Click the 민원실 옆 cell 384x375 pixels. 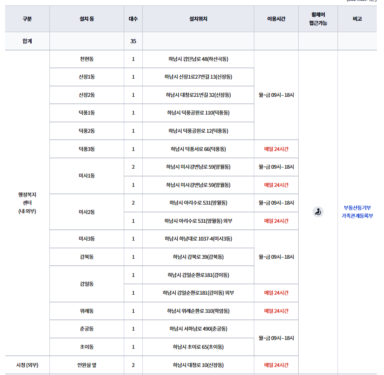(86, 364)
